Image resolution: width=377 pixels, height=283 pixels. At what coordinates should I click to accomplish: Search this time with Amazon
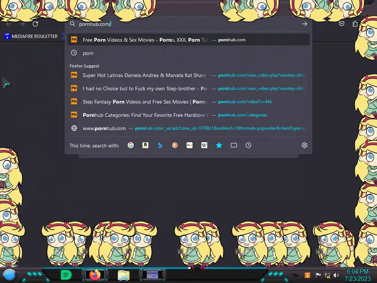tap(145, 145)
